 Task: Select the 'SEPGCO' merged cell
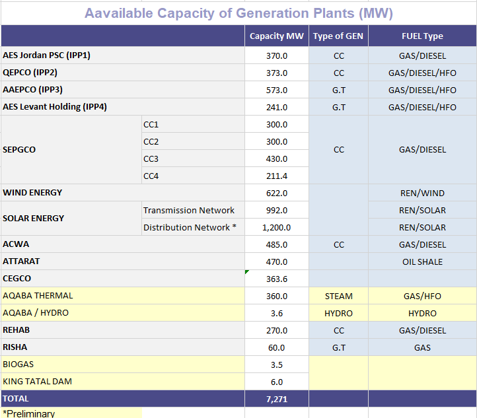coord(71,149)
